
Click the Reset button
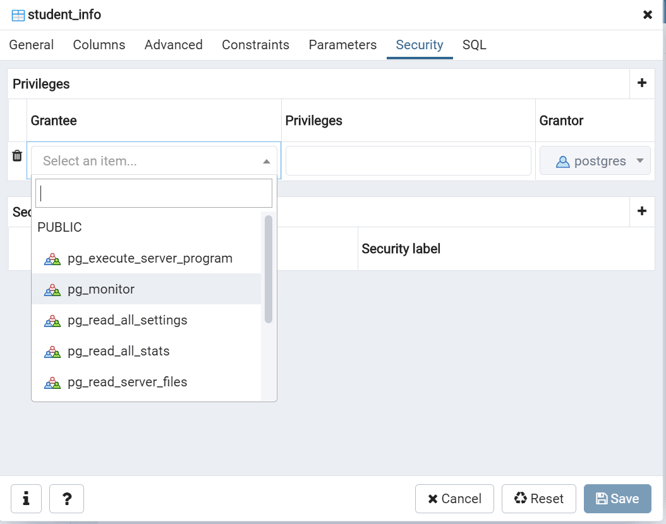pos(538,499)
